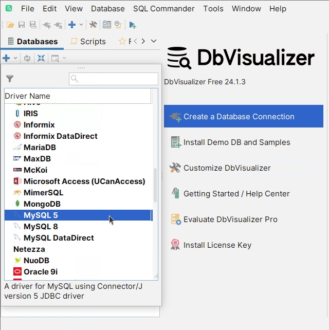Open Tool Properties with the wrench icon

pyautogui.click(x=93, y=25)
